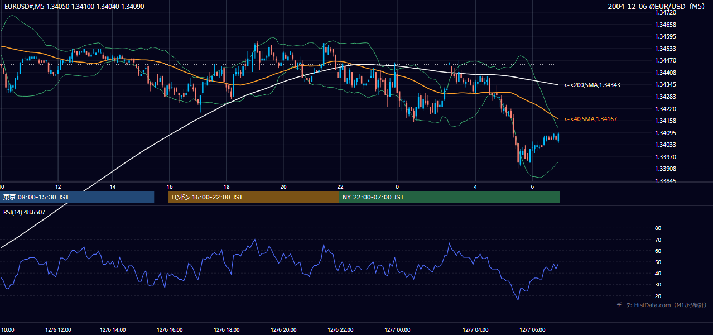Click price axis value 1.34595
The image size is (713, 335).
click(664, 36)
